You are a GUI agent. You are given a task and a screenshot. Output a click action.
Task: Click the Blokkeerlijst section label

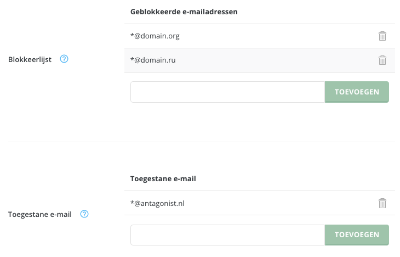[30, 60]
